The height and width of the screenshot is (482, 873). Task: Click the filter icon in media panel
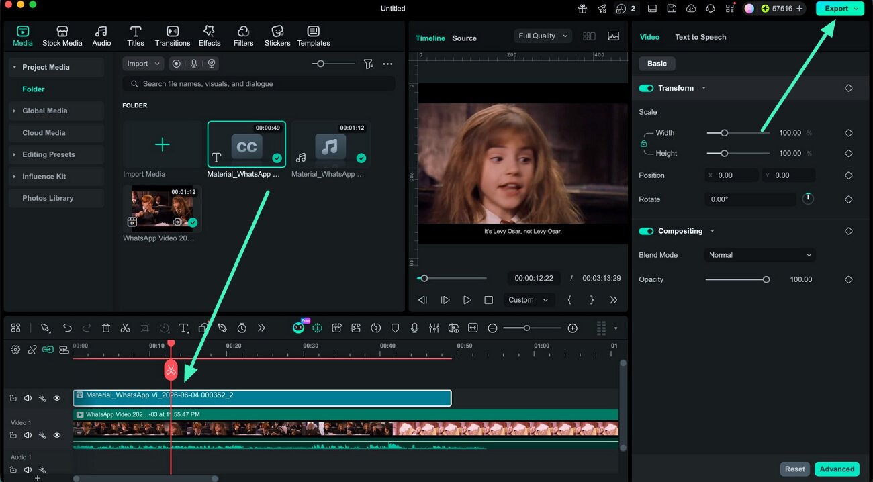368,64
